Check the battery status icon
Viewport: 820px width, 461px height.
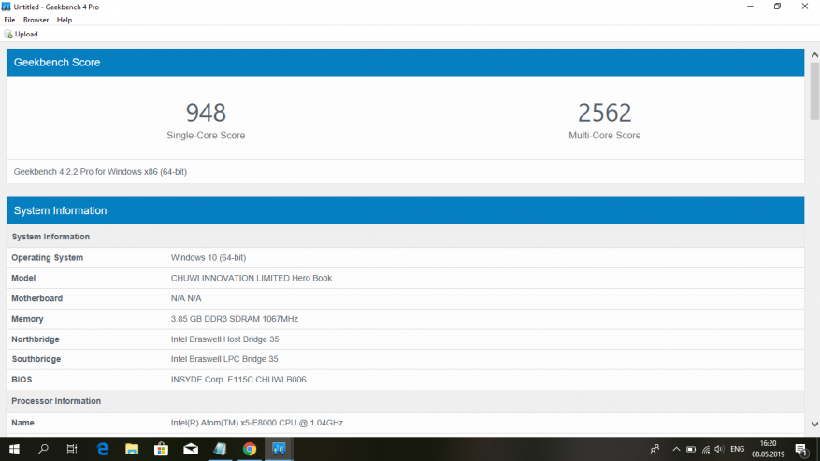pos(691,449)
